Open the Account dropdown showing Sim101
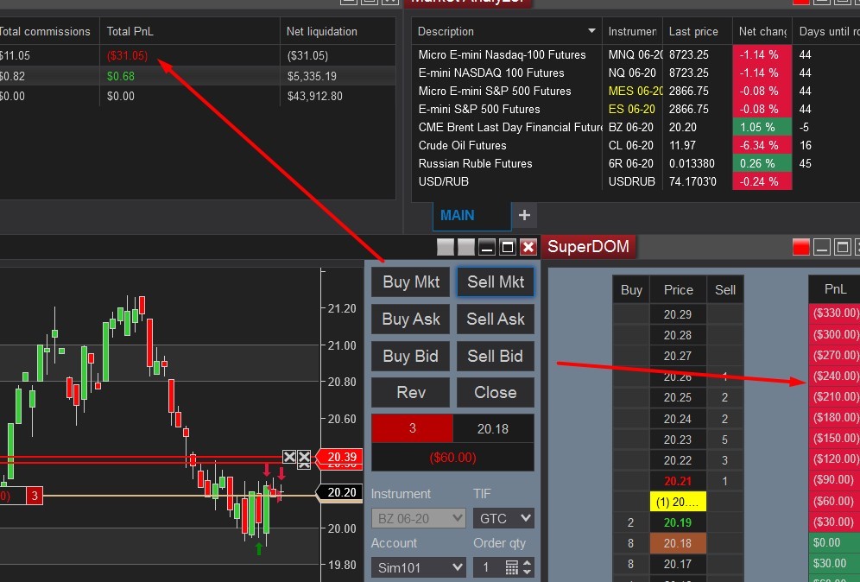 pos(419,567)
